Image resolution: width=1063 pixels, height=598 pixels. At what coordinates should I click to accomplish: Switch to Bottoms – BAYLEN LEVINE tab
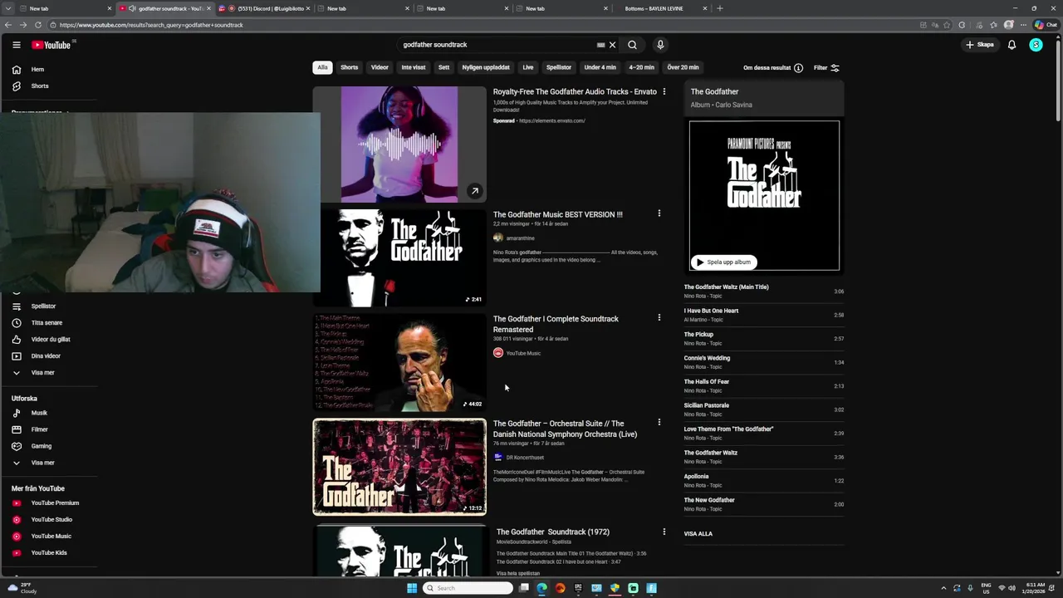(x=662, y=8)
